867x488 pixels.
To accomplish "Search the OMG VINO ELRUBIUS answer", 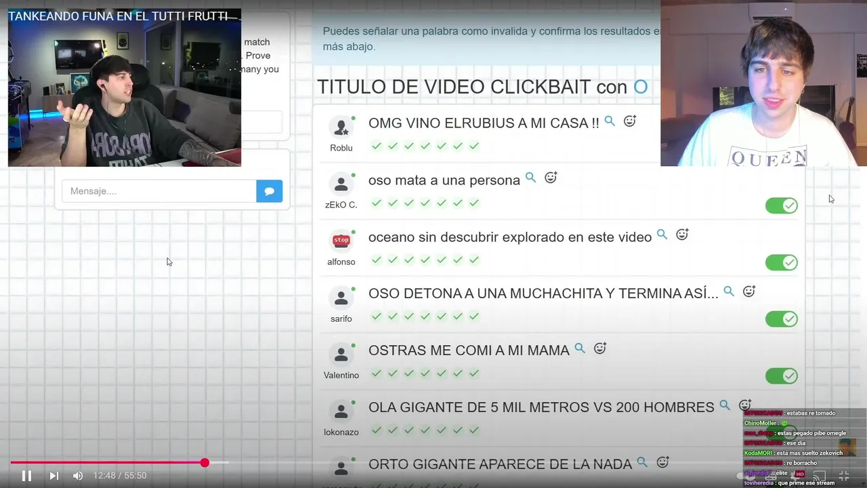I will click(610, 121).
